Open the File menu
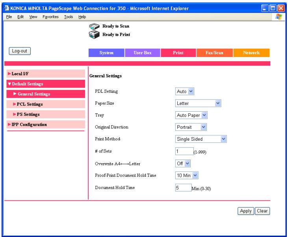The height and width of the screenshot is (237, 288). click(9, 17)
